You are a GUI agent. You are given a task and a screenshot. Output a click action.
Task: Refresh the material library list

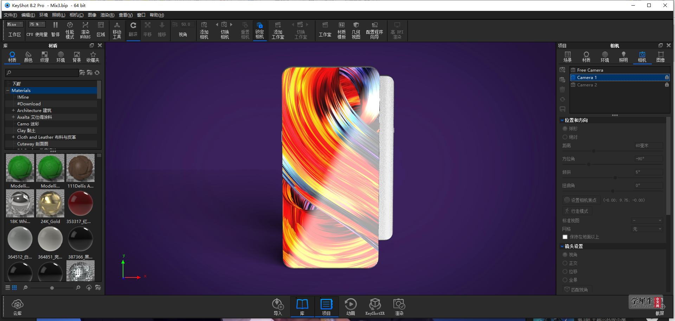click(97, 73)
